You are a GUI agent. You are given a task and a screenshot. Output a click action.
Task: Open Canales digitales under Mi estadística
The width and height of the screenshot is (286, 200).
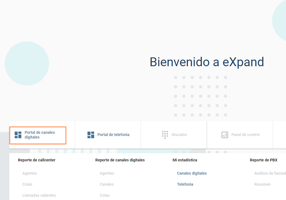(x=192, y=173)
